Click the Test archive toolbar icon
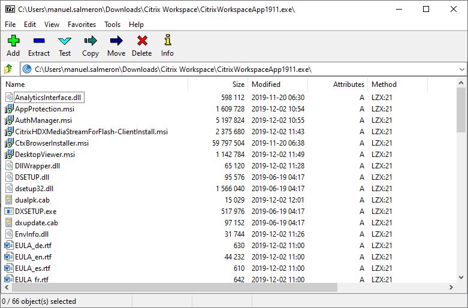Image resolution: width=468 pixels, height=308 pixels. point(65,41)
